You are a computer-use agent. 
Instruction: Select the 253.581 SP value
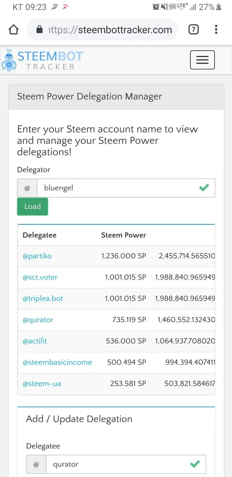pyautogui.click(x=128, y=383)
